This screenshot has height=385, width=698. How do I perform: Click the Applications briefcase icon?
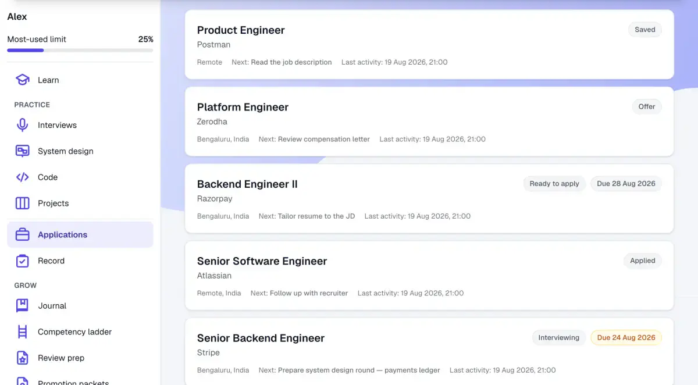click(22, 235)
